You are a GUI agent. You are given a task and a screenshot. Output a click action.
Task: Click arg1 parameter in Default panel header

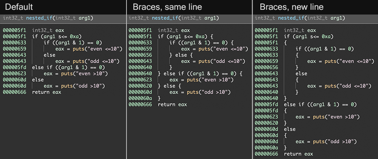point(86,18)
